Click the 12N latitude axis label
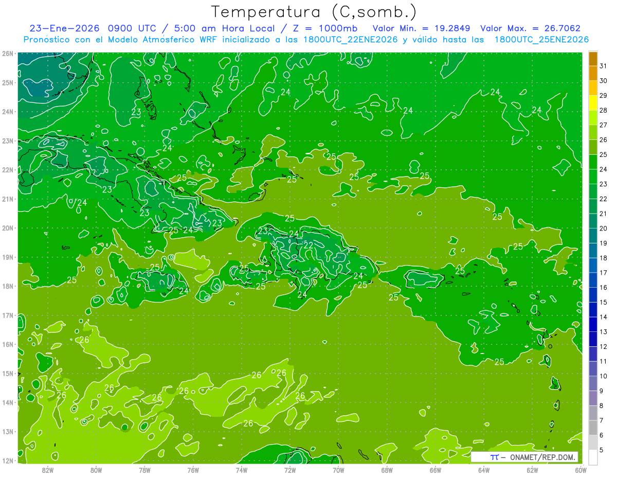Image resolution: width=617 pixels, height=477 pixels. 7,461
